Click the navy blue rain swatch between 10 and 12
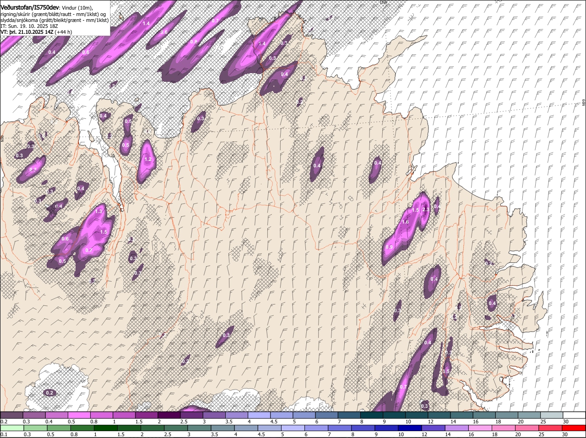This screenshot has width=586, height=438. (411, 428)
